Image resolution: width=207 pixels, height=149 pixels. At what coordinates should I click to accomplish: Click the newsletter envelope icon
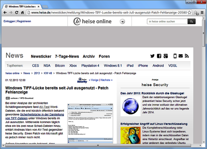(181, 56)
